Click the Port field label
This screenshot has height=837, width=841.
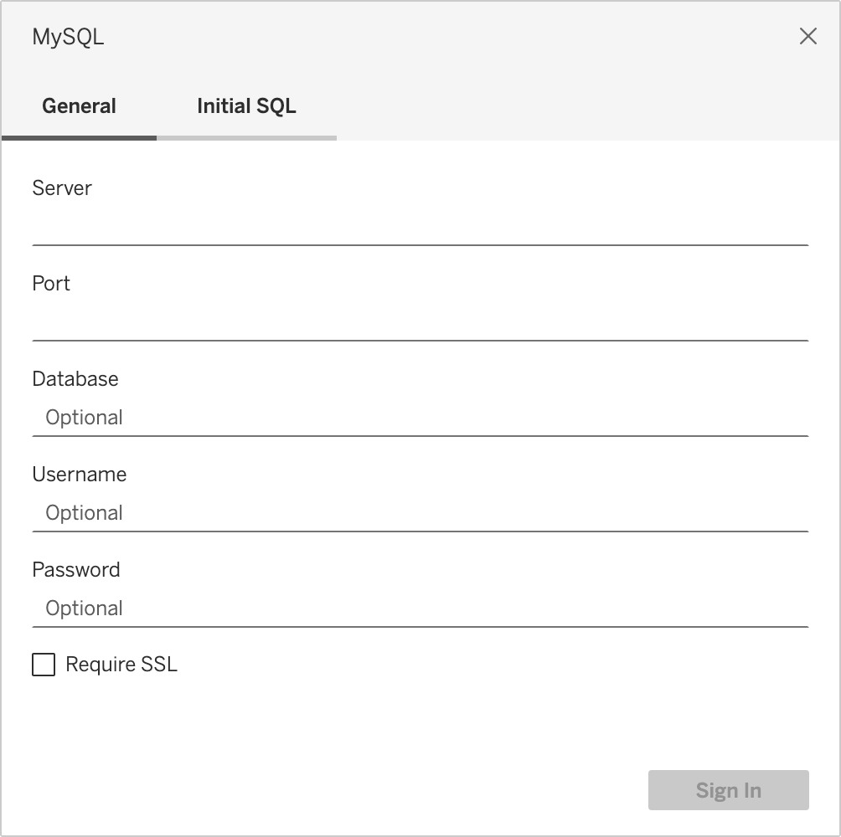click(x=51, y=283)
